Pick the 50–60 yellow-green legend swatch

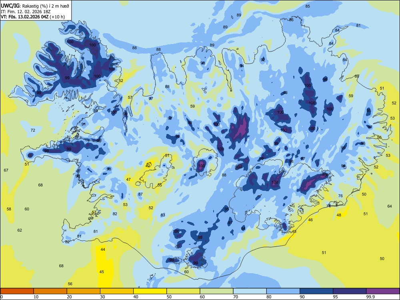183,291
